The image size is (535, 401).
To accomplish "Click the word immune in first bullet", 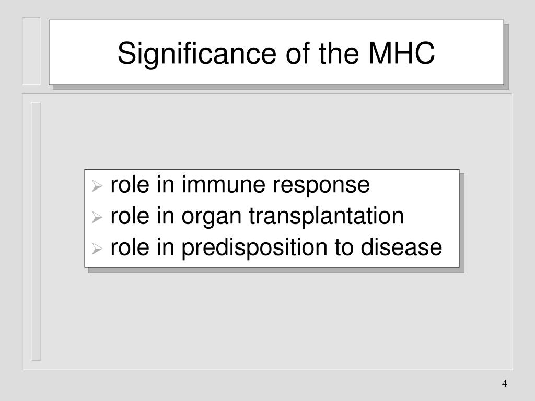I will (223, 184).
